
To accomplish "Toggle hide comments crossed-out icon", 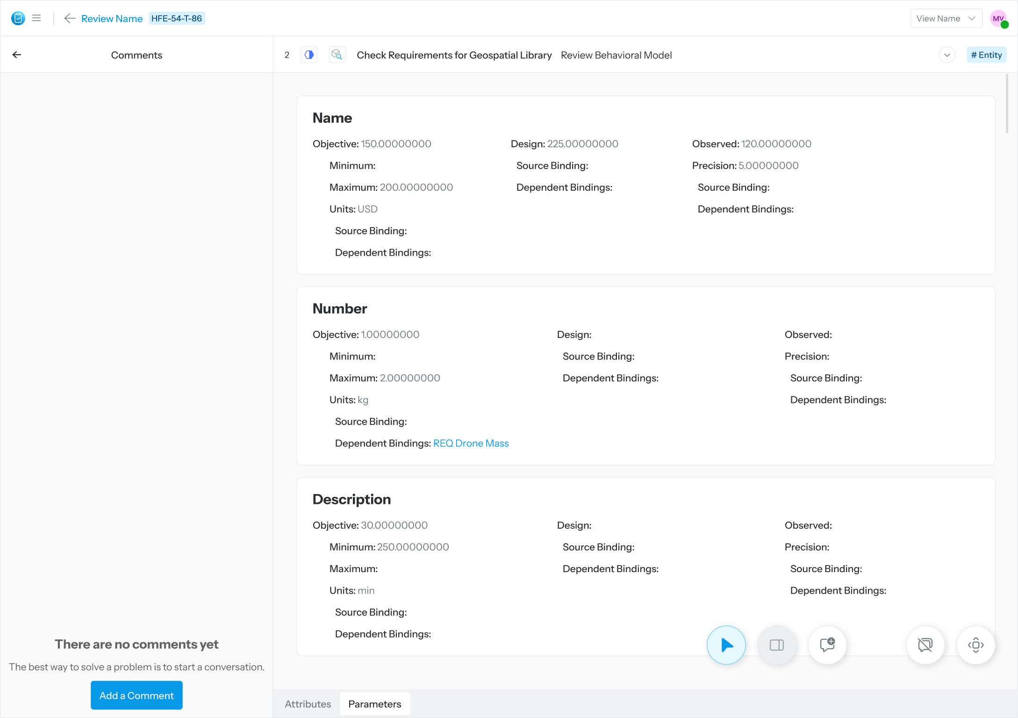I will (x=925, y=645).
